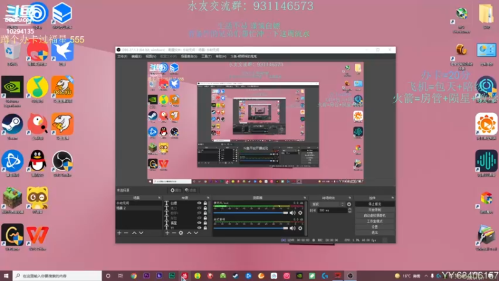Pop out the 场景 dock panel
Viewport: 499px width, 281px height.
click(159, 198)
